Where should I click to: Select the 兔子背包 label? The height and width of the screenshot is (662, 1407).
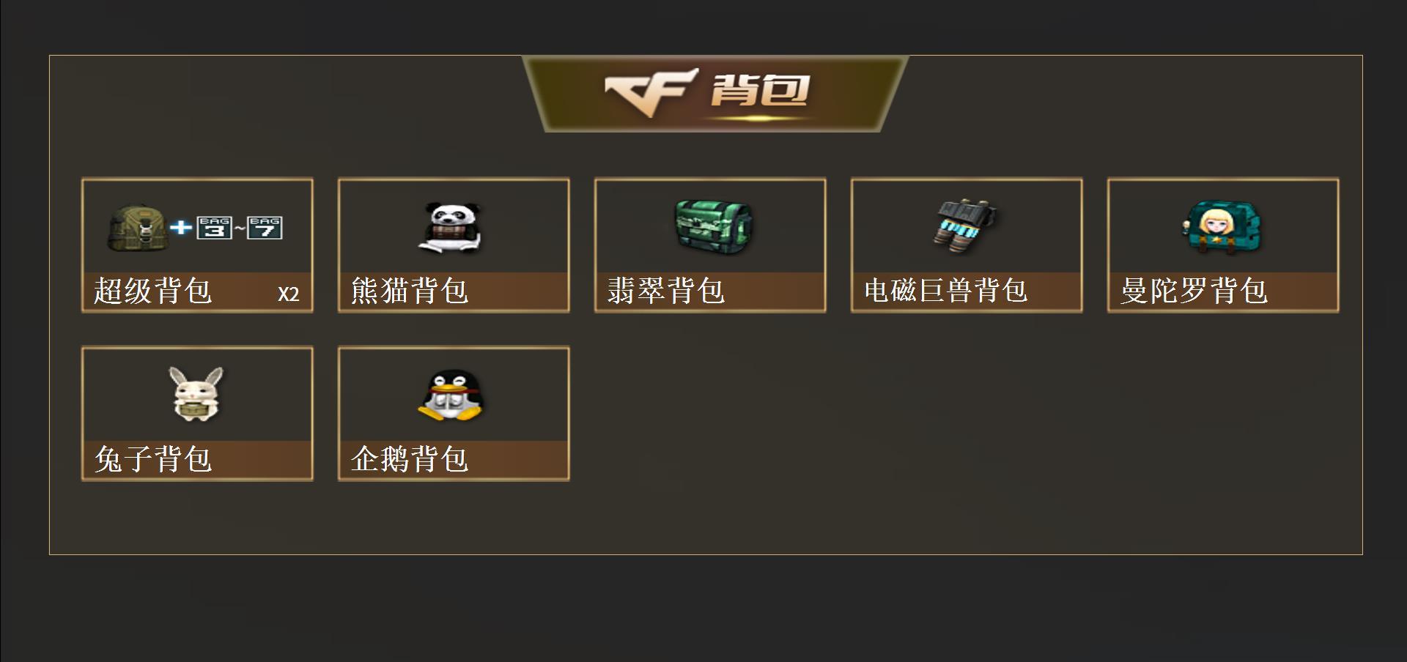[153, 460]
